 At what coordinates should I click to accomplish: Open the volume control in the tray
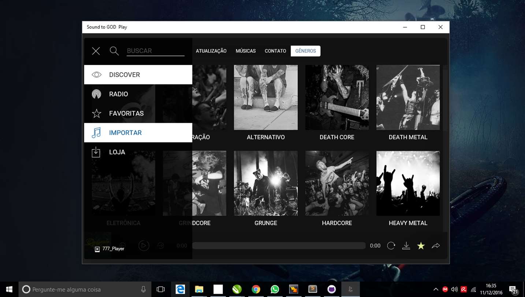tap(454, 289)
